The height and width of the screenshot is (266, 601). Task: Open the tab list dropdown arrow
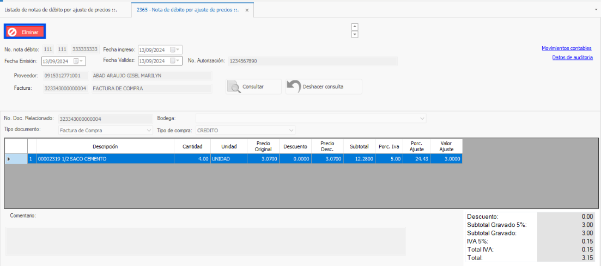pyautogui.click(x=595, y=10)
